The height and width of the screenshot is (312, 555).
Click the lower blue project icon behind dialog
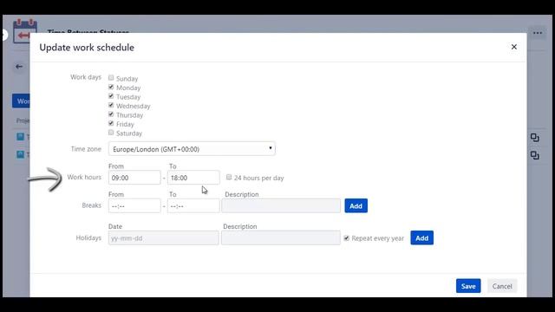21,154
